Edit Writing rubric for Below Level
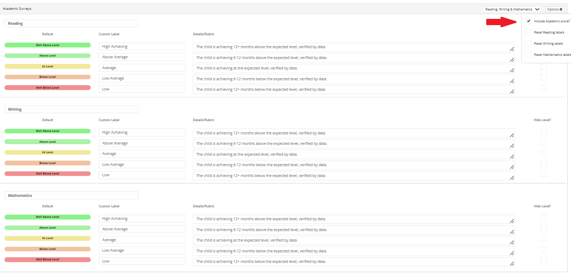The image size is (571, 274). [354, 165]
